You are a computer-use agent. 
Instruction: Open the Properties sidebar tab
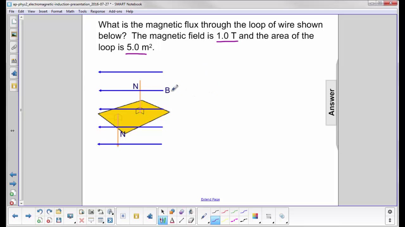(14, 60)
